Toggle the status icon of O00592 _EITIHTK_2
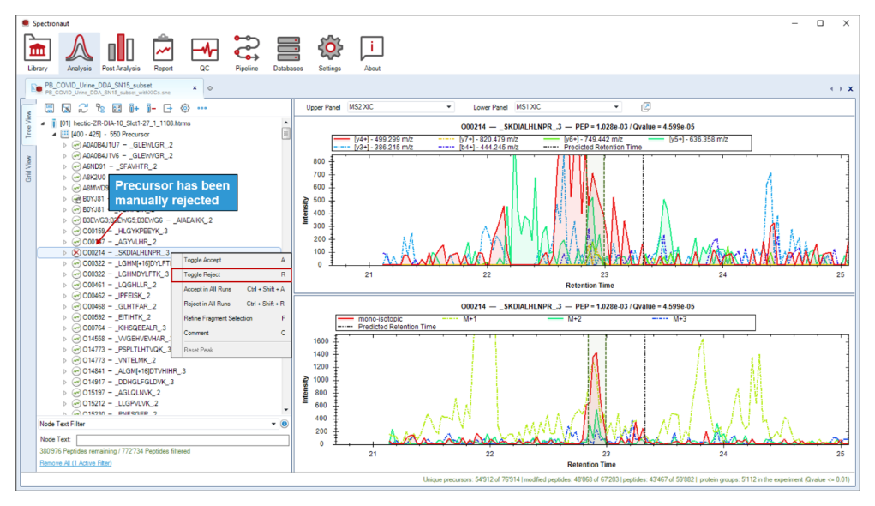This screenshot has width=875, height=506. click(76, 317)
